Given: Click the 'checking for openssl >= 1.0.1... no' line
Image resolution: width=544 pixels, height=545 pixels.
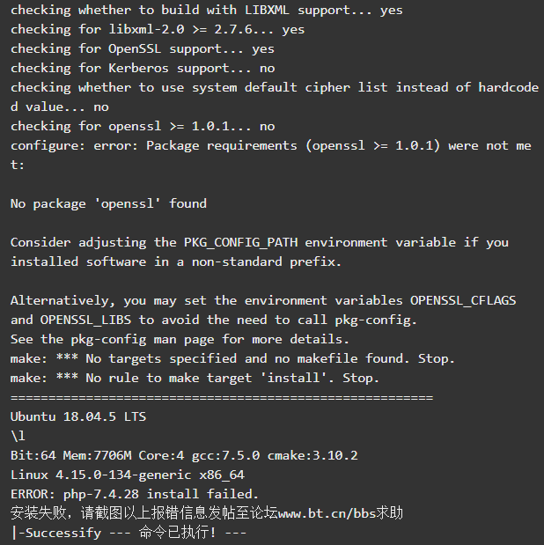Looking at the screenshot, I should (143, 126).
